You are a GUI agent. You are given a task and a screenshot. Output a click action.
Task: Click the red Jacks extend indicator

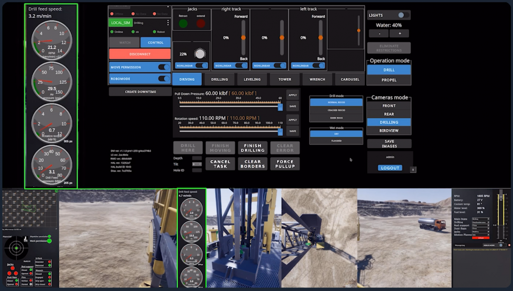pyautogui.click(x=201, y=23)
